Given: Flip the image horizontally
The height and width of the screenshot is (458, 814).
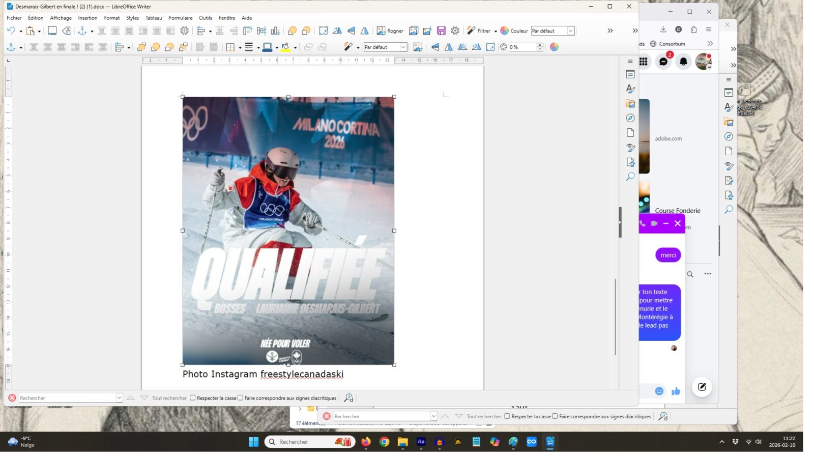Looking at the screenshot, I should (365, 31).
